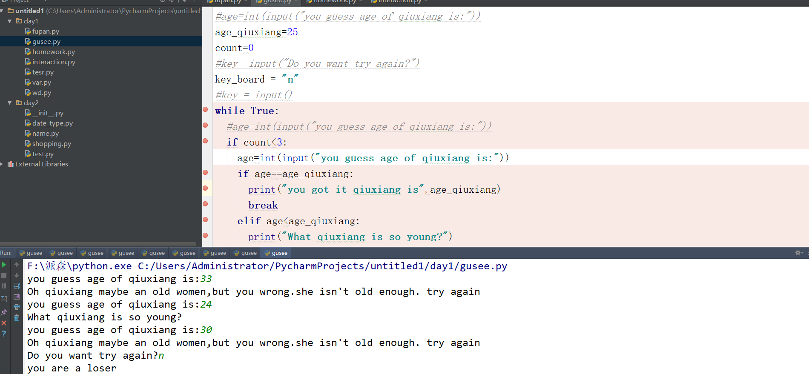
Task: Click the 'age_qiuxiang=25' code line
Action: pyautogui.click(x=256, y=32)
